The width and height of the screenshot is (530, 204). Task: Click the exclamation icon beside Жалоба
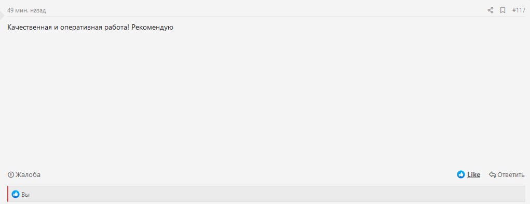(11, 174)
